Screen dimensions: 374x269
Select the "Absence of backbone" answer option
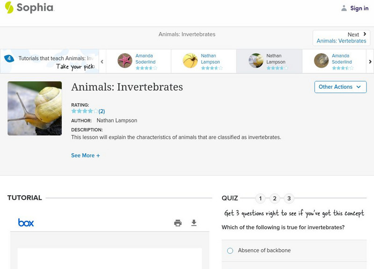230,250
